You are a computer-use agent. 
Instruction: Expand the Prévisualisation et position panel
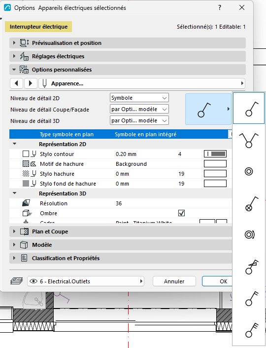click(14, 43)
